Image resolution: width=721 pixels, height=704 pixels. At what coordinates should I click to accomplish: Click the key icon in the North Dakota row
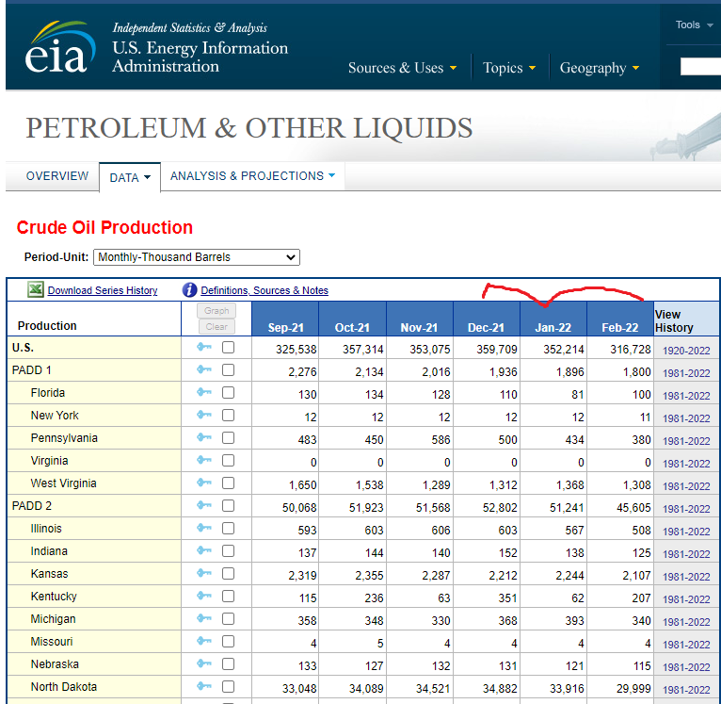point(204,686)
